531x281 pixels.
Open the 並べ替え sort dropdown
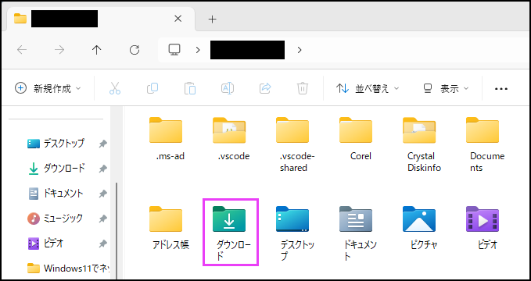tap(368, 89)
